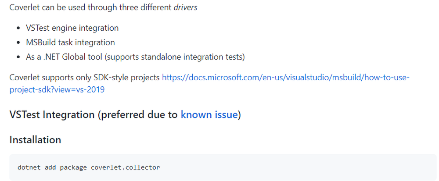Click the bullet before VSTest engine integration
Image resolution: width=439 pixels, height=181 pixels.
tap(19, 28)
